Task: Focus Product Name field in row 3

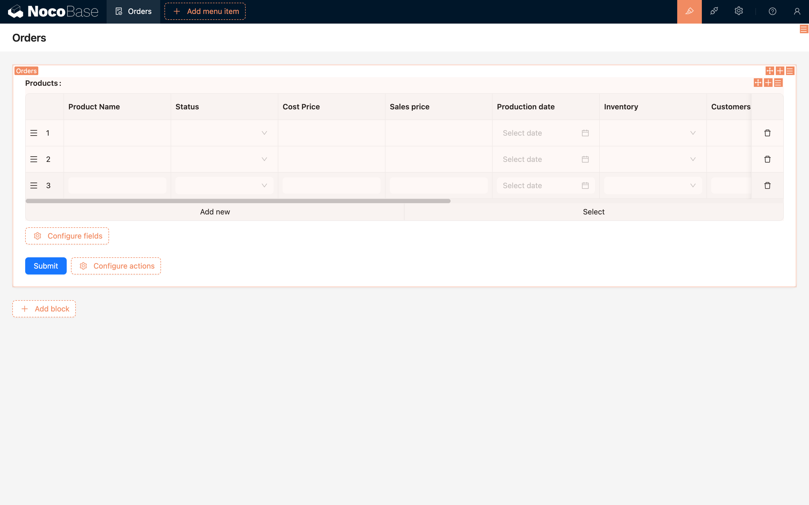Action: [117, 185]
